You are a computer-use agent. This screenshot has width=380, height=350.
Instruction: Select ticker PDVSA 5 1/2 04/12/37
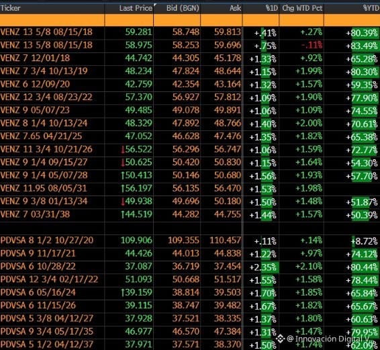(x=47, y=345)
